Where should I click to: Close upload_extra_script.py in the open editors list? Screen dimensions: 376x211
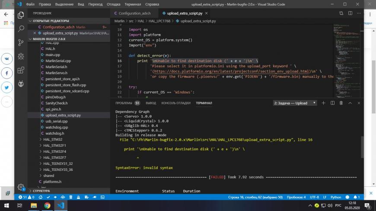click(35, 33)
